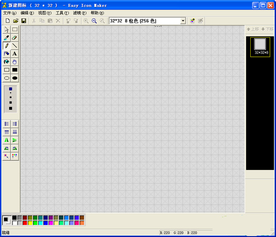
Task: Select the arrow pointer tool
Action: 7,29
